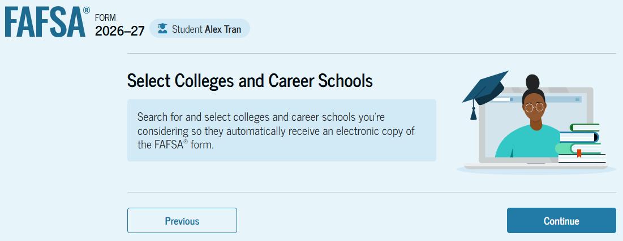623x241 pixels.
Task: Click the woman's round glasses
Action: click(x=534, y=107)
